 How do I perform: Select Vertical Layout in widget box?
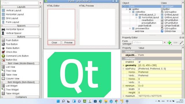point(14,10)
